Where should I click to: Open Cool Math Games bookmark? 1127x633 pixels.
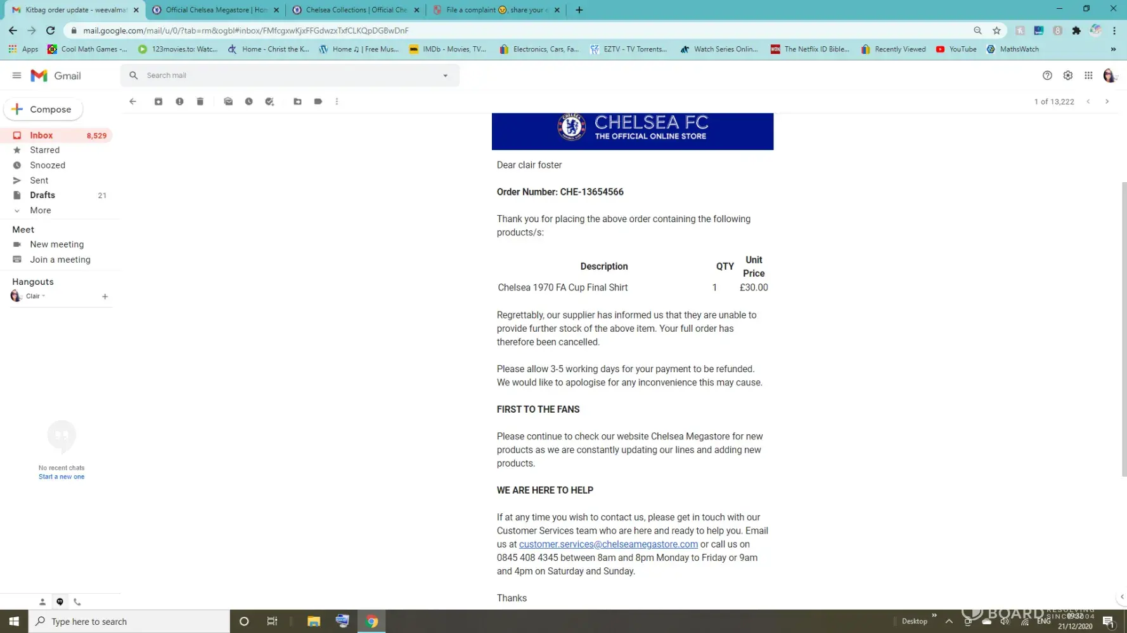point(87,49)
